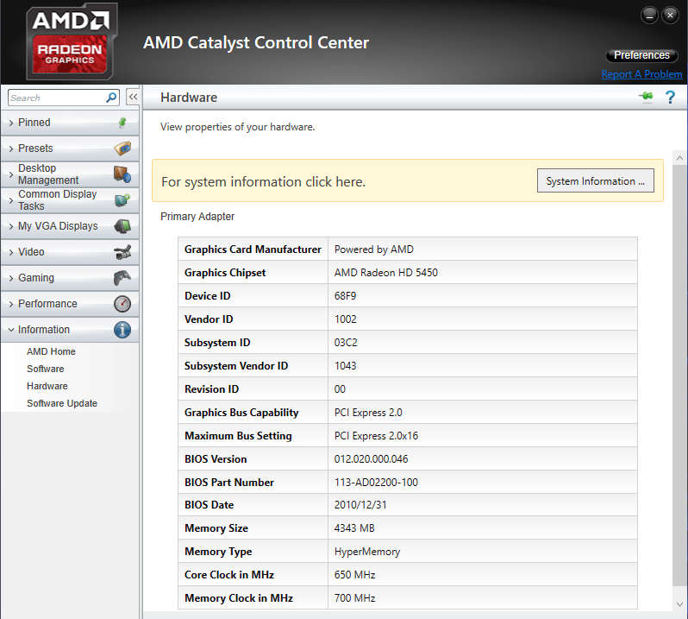Click the Performance gauge icon
The width and height of the screenshot is (688, 619).
click(122, 304)
